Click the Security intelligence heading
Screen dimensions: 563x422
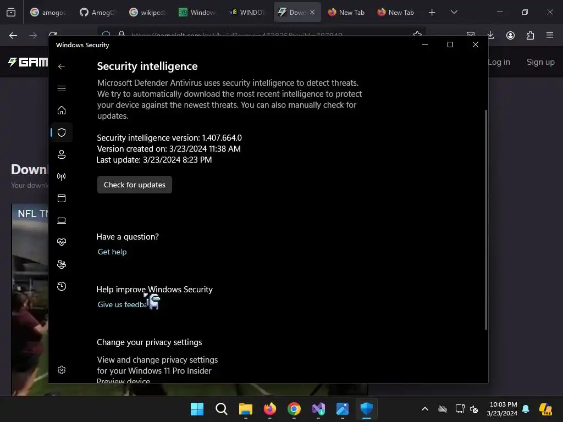[x=147, y=66]
